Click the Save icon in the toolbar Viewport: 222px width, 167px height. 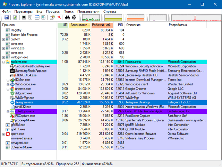[6, 17]
